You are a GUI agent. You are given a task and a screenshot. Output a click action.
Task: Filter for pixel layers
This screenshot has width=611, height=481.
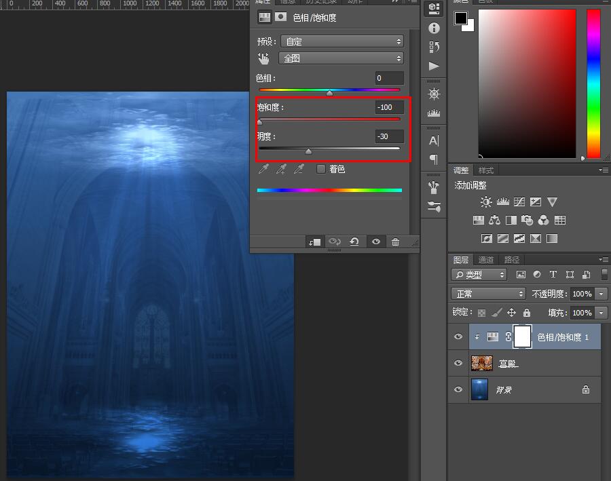(x=521, y=274)
